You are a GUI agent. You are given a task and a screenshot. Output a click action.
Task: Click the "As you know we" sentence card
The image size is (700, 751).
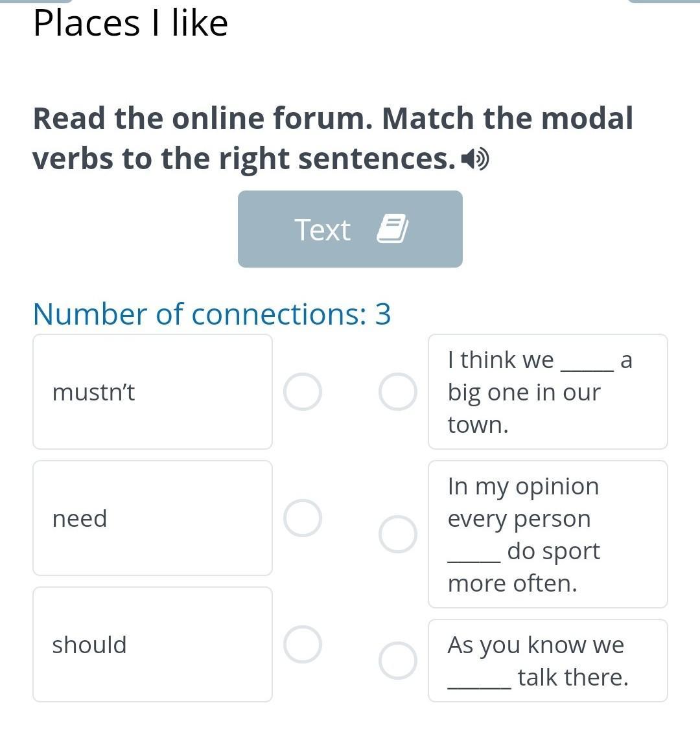click(x=548, y=660)
